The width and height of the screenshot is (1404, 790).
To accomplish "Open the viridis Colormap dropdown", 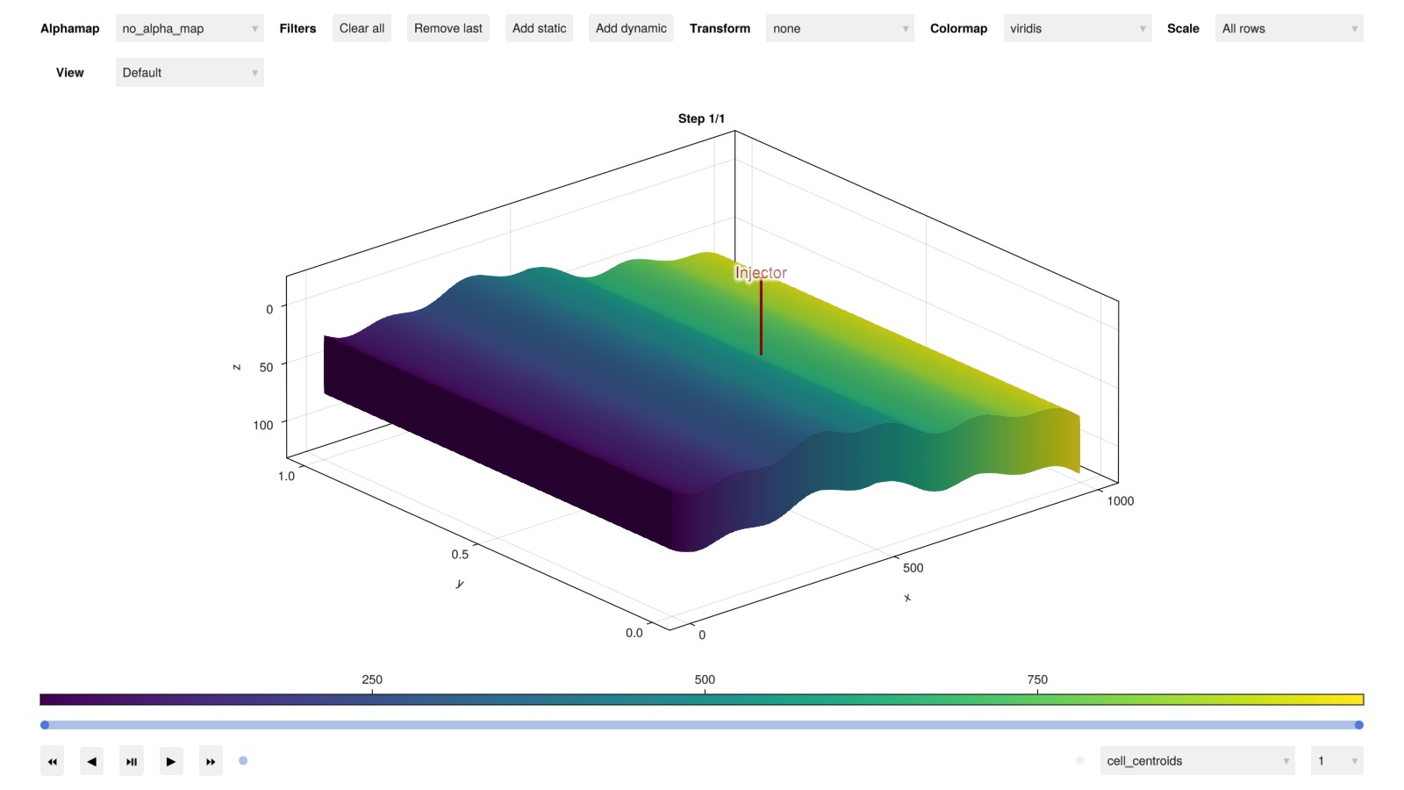I will pos(1077,29).
